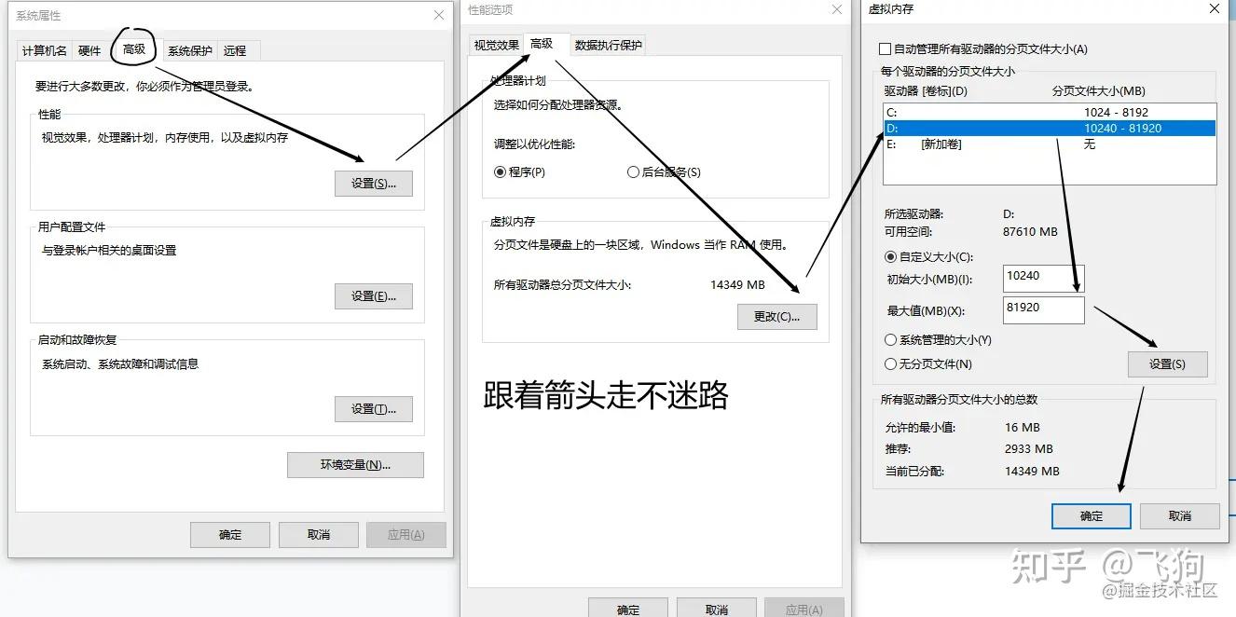Select the 系统管理的大小 option
Viewport: 1236px width, 617px height.
click(891, 339)
